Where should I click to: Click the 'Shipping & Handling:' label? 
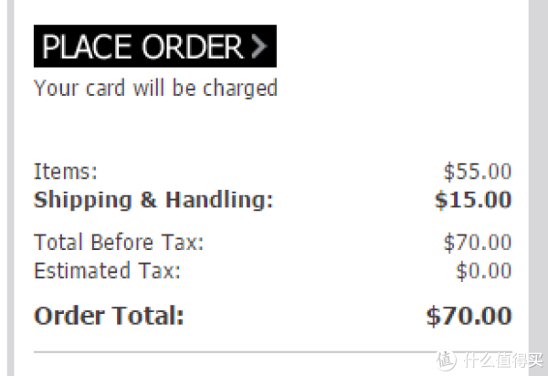pos(153,200)
